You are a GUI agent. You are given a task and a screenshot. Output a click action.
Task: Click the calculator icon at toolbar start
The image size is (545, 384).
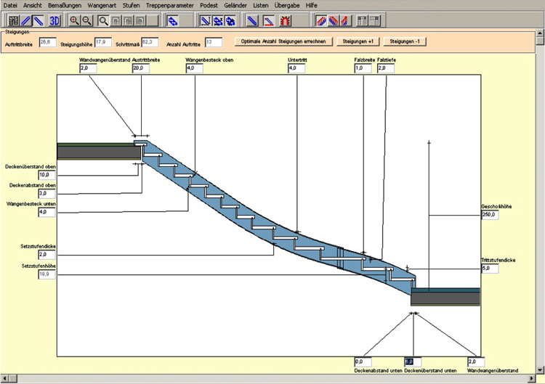13,20
